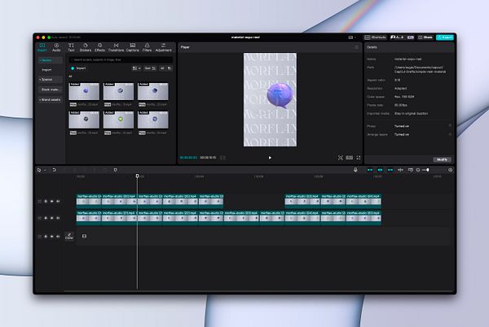Click the undo arrow in timeline toolbar
Viewport: 489px width, 327px height.
[54, 170]
